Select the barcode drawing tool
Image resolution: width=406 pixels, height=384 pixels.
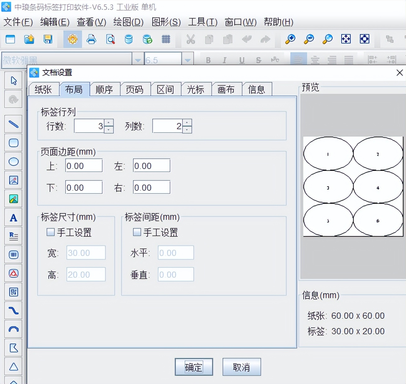tap(13, 255)
